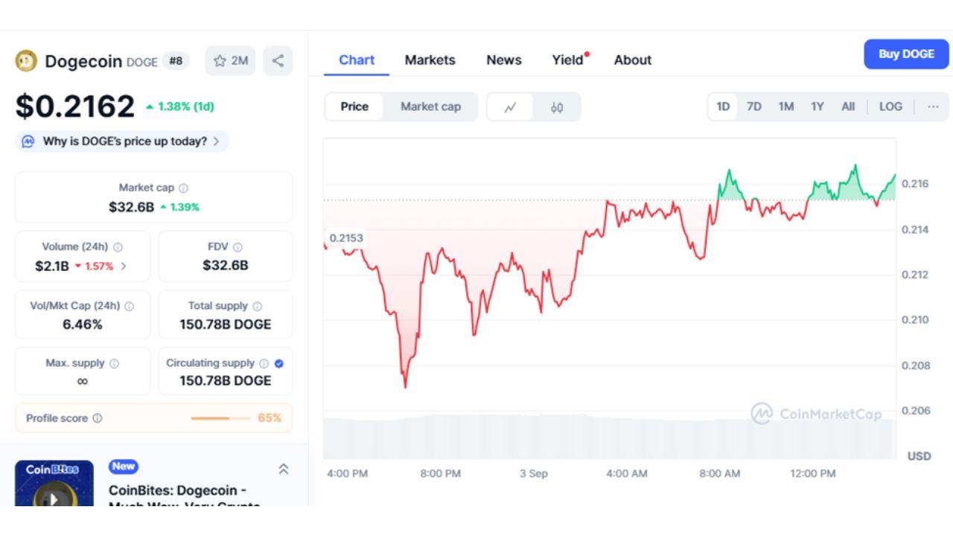Viewport: 953px width, 536px height.
Task: Click the Volume (24h) info icon
Action: pos(118,247)
